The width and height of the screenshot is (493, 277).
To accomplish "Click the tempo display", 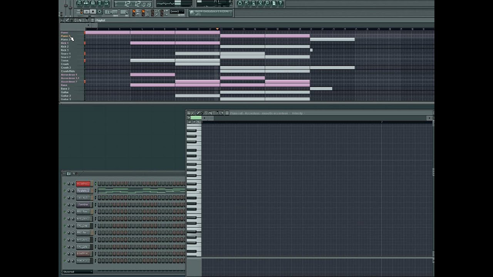I will click(x=111, y=12).
